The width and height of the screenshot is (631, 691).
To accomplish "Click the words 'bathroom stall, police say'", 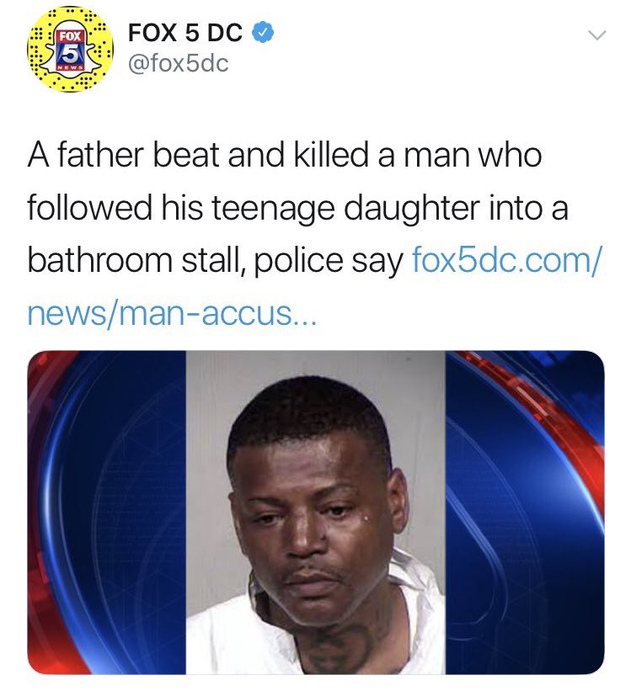I will click(x=215, y=260).
